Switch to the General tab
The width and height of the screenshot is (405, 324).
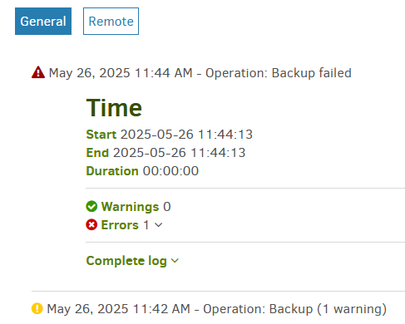[43, 22]
